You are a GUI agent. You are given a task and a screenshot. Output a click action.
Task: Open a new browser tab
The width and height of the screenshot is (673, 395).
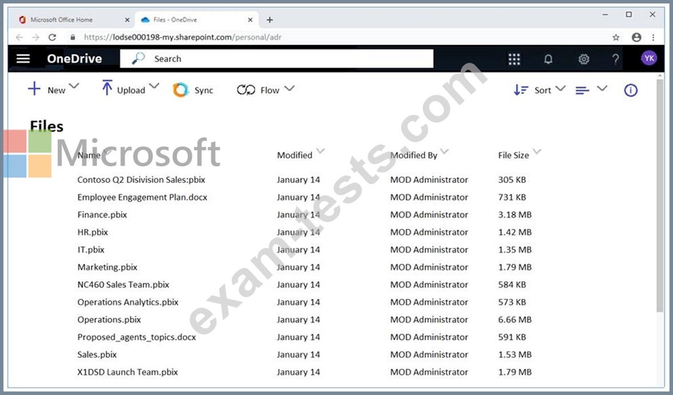point(270,20)
